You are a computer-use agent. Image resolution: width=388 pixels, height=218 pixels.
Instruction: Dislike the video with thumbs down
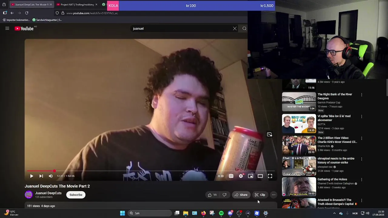click(225, 195)
